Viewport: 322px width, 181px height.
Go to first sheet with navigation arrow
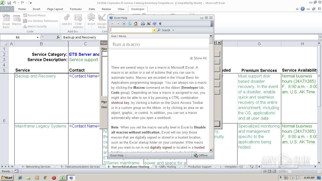pos(2,166)
